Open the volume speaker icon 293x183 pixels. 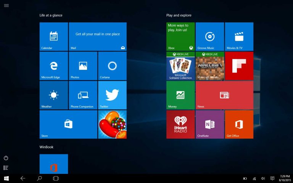coord(263,179)
